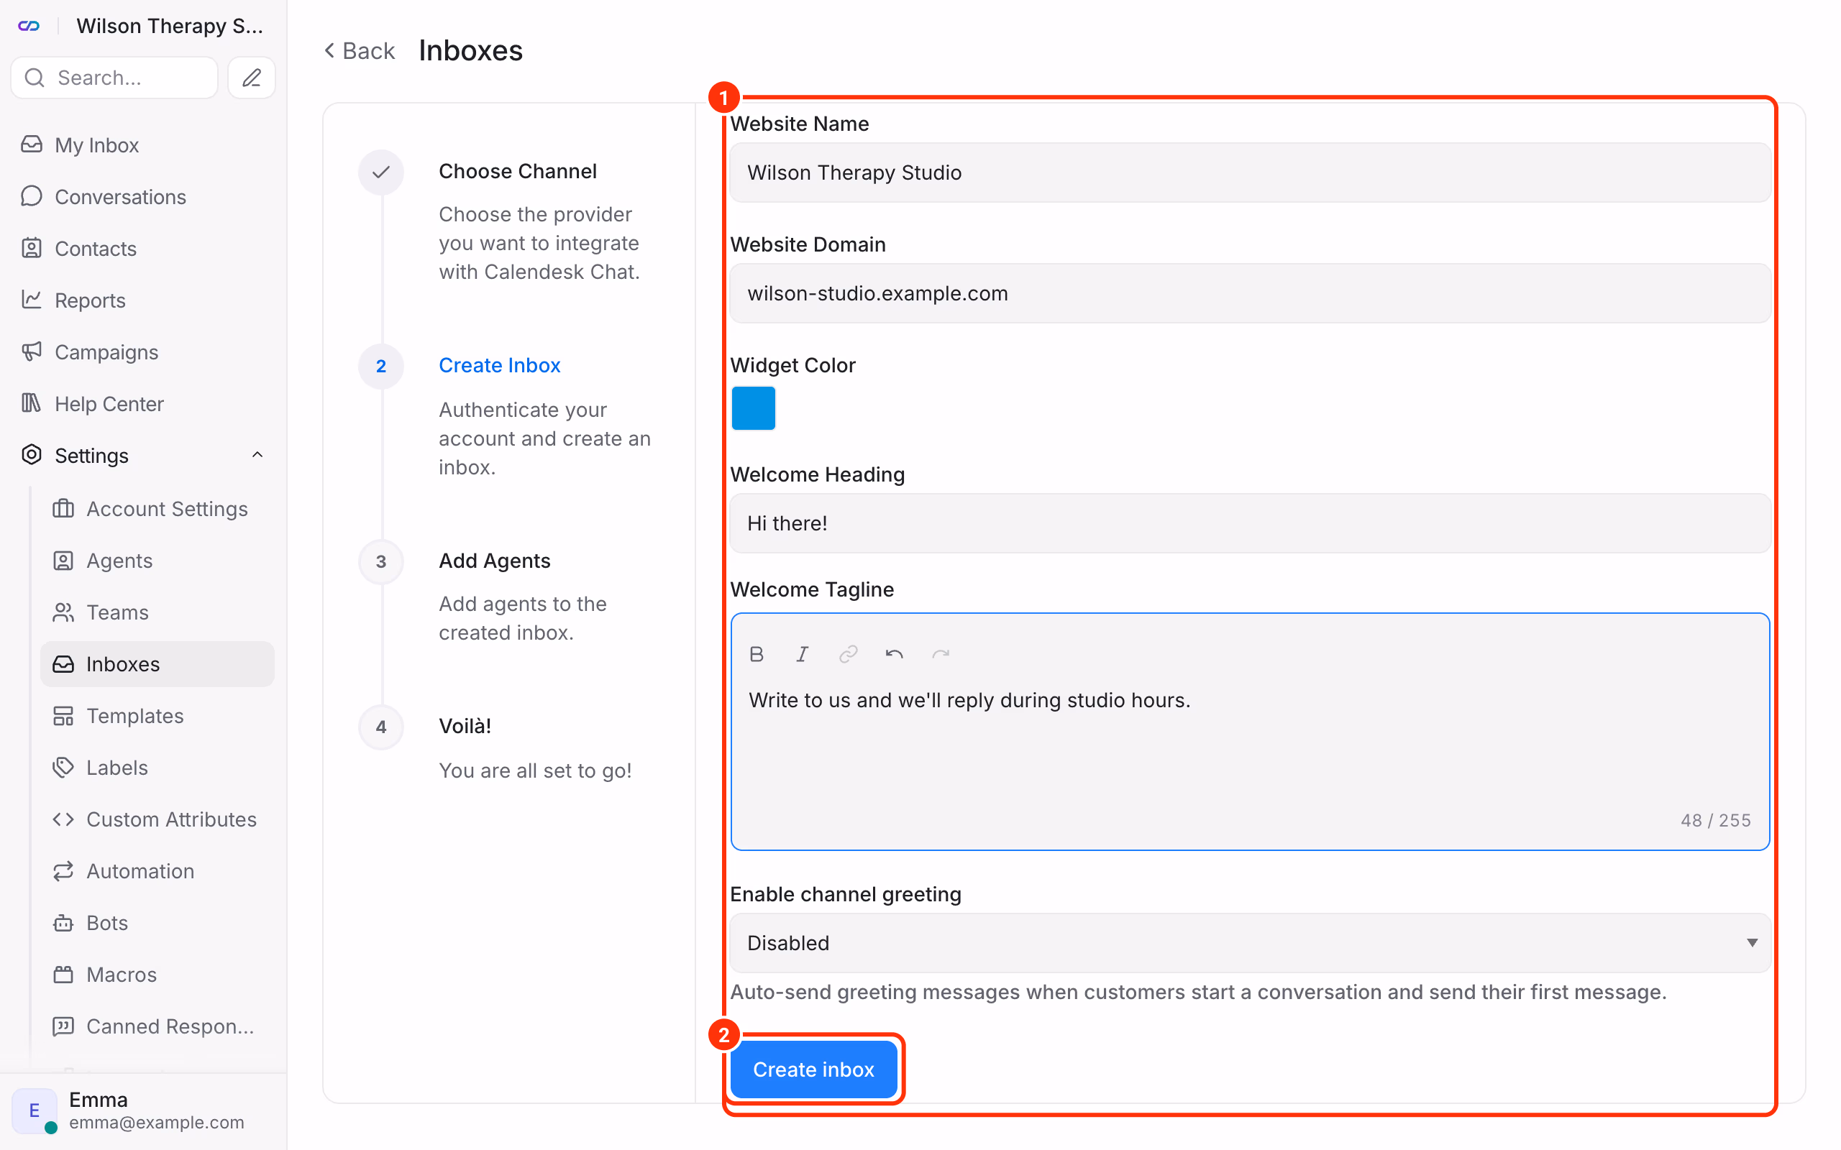Click the Create Inbox step title
1841x1150 pixels.
pos(500,365)
